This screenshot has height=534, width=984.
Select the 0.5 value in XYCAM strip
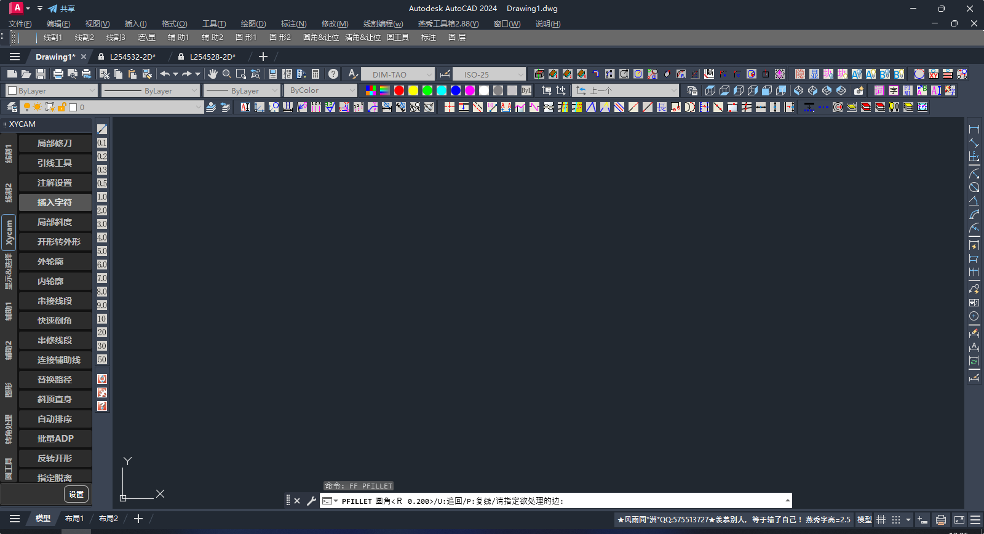pos(102,183)
